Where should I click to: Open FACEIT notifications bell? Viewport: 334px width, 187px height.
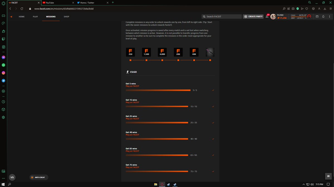click(x=323, y=17)
